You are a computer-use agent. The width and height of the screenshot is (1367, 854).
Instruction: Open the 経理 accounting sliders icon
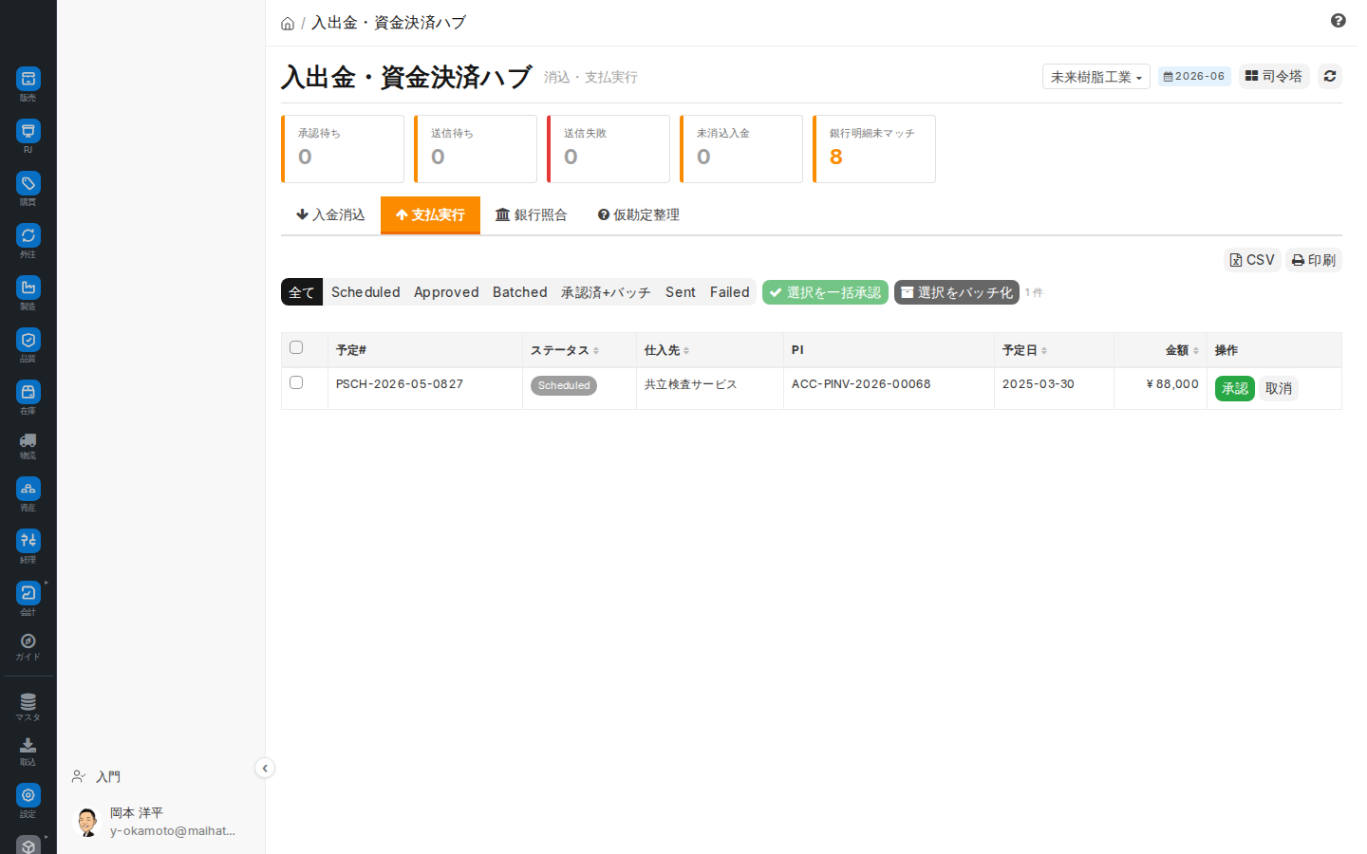click(x=28, y=541)
